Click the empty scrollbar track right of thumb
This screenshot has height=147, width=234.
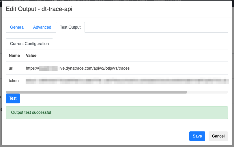pyautogui.click(x=207, y=92)
